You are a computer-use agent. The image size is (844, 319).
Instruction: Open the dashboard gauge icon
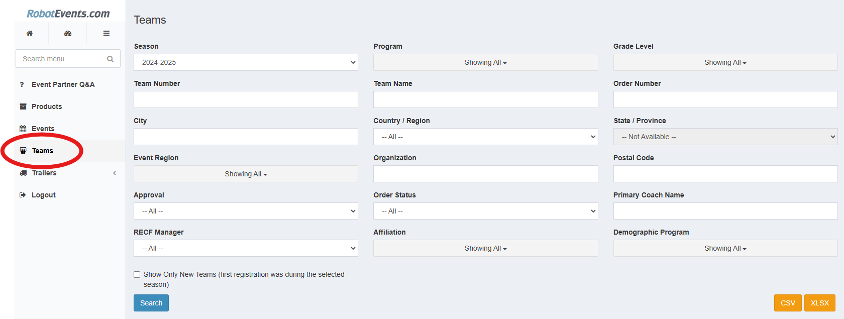pos(68,33)
